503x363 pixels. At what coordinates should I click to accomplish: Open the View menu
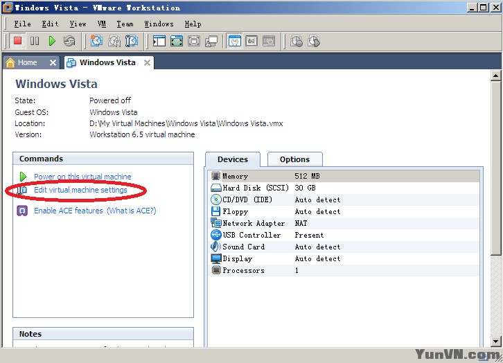pyautogui.click(x=78, y=24)
